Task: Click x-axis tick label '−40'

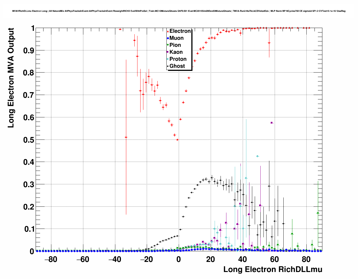Action: (115, 259)
